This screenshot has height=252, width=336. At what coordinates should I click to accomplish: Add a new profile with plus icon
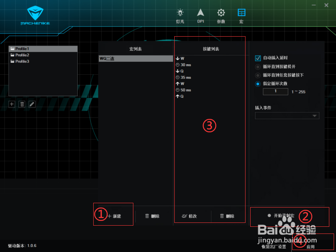11,104
